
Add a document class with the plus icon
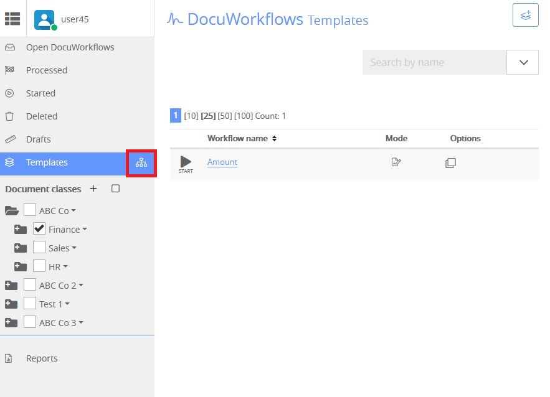[x=93, y=189]
